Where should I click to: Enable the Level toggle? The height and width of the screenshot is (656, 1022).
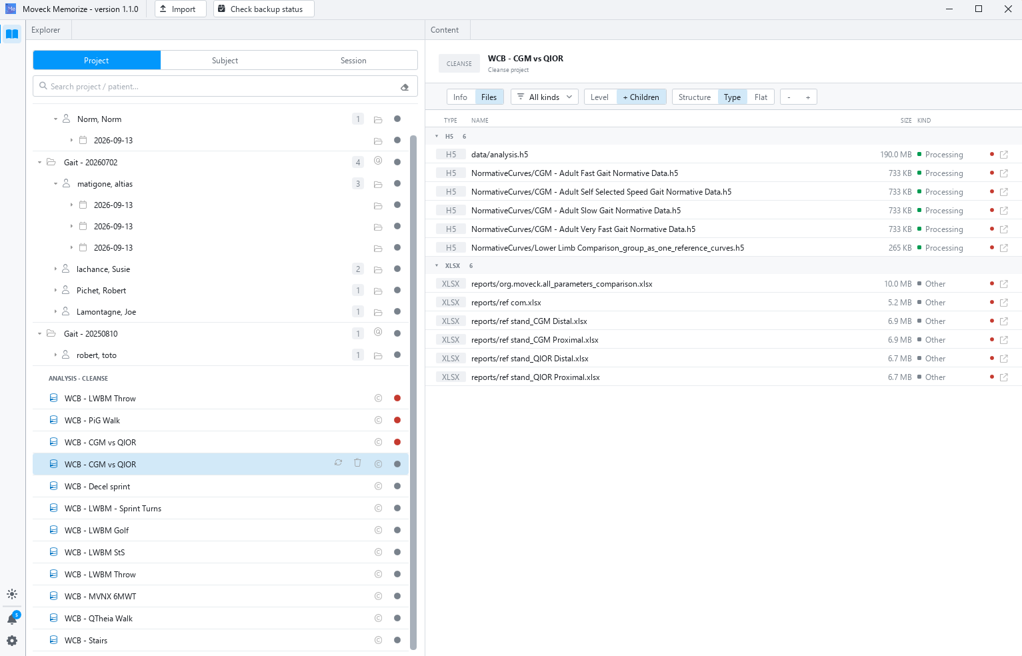(x=600, y=97)
